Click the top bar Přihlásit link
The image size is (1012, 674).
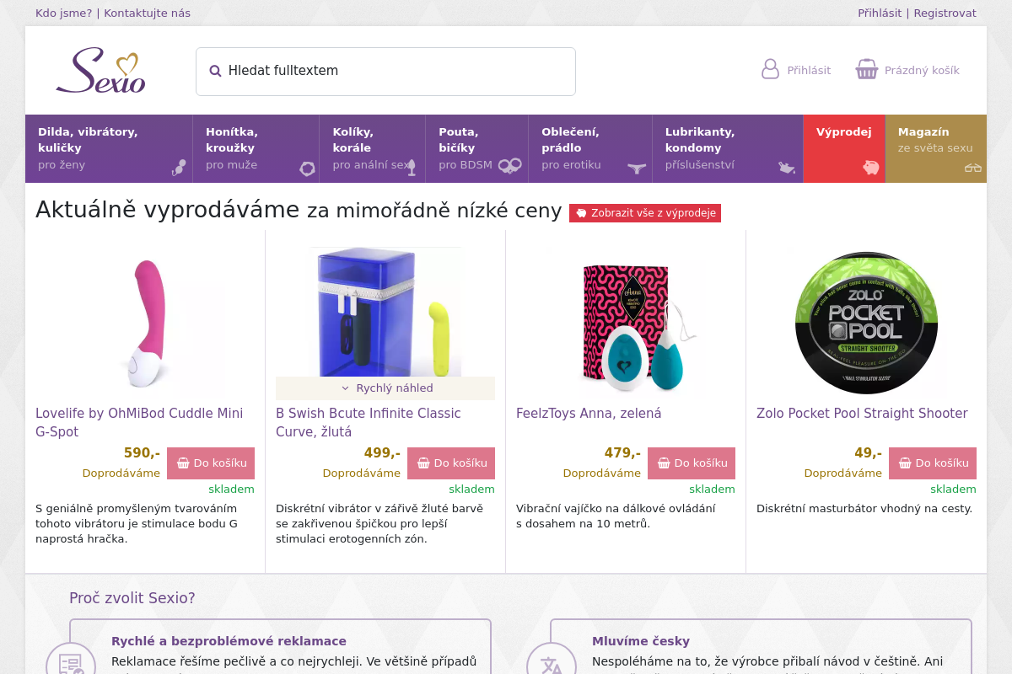coord(880,13)
